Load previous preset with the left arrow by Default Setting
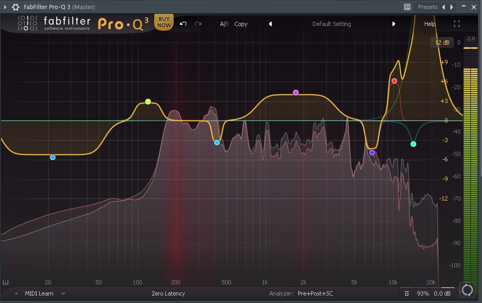482x303 pixels. pyautogui.click(x=270, y=24)
